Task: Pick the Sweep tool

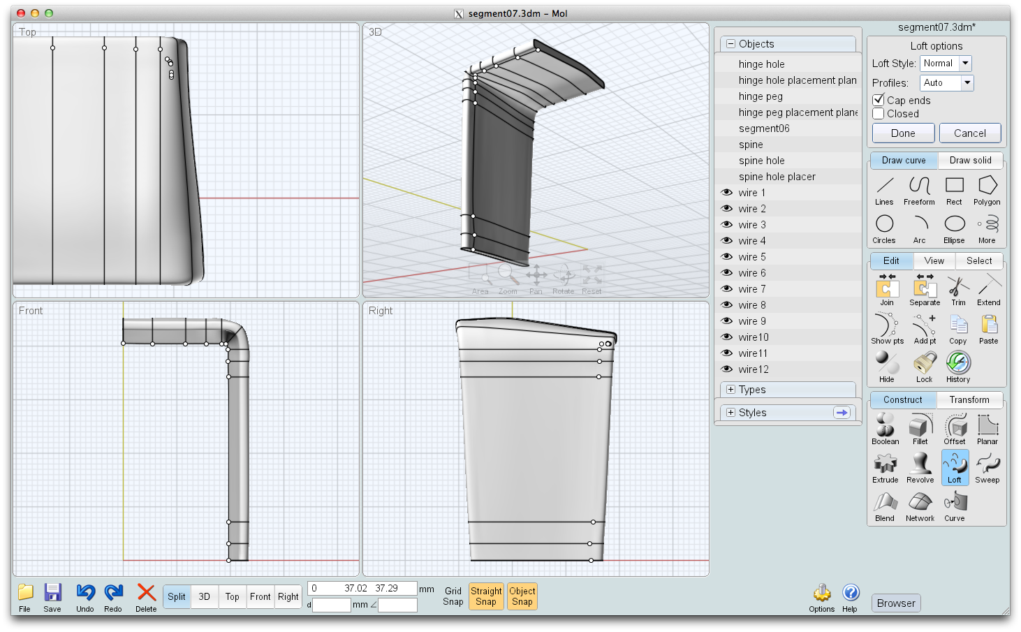Action: pos(987,466)
